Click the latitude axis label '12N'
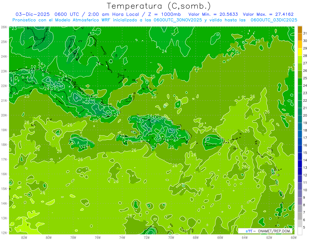 (4, 233)
